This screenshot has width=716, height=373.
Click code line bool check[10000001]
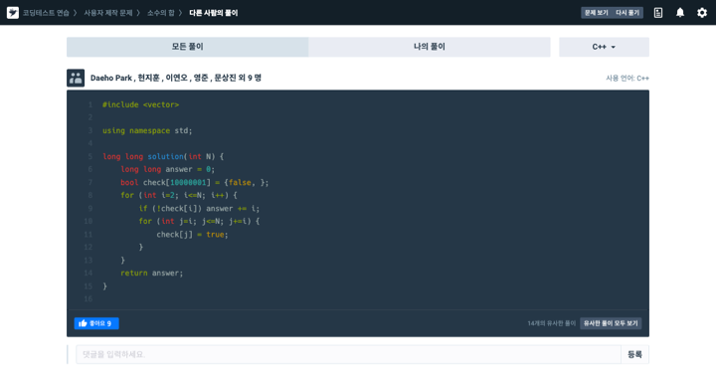[195, 183]
